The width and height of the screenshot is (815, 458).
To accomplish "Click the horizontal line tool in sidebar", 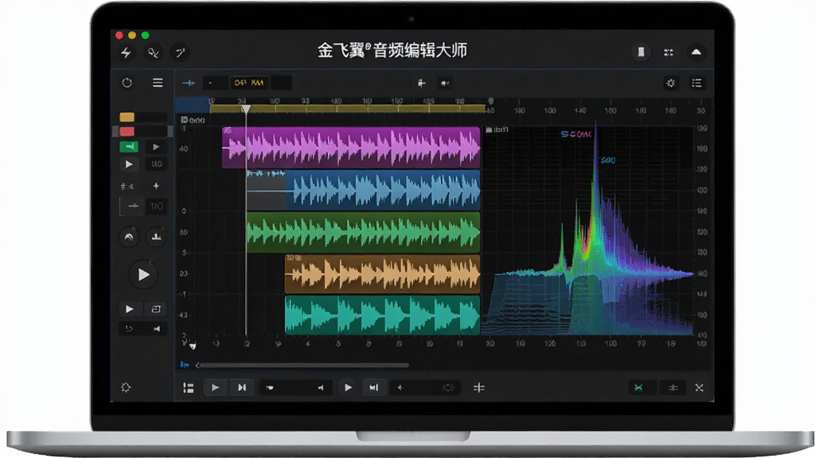I will 133,206.
